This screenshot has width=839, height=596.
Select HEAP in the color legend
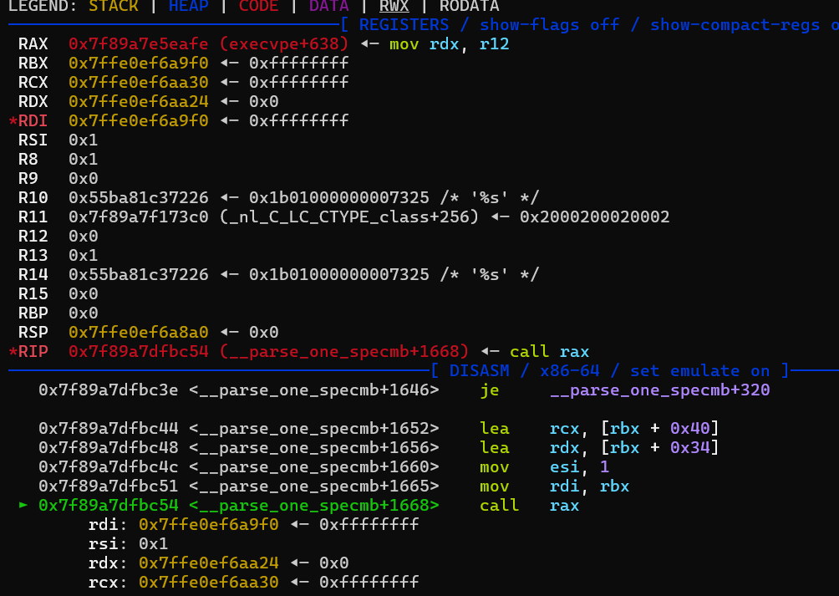tap(189, 7)
